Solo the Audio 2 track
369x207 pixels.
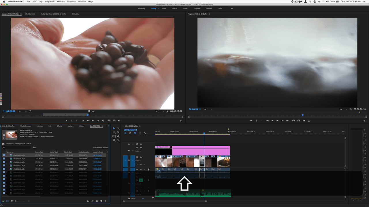(x=145, y=180)
